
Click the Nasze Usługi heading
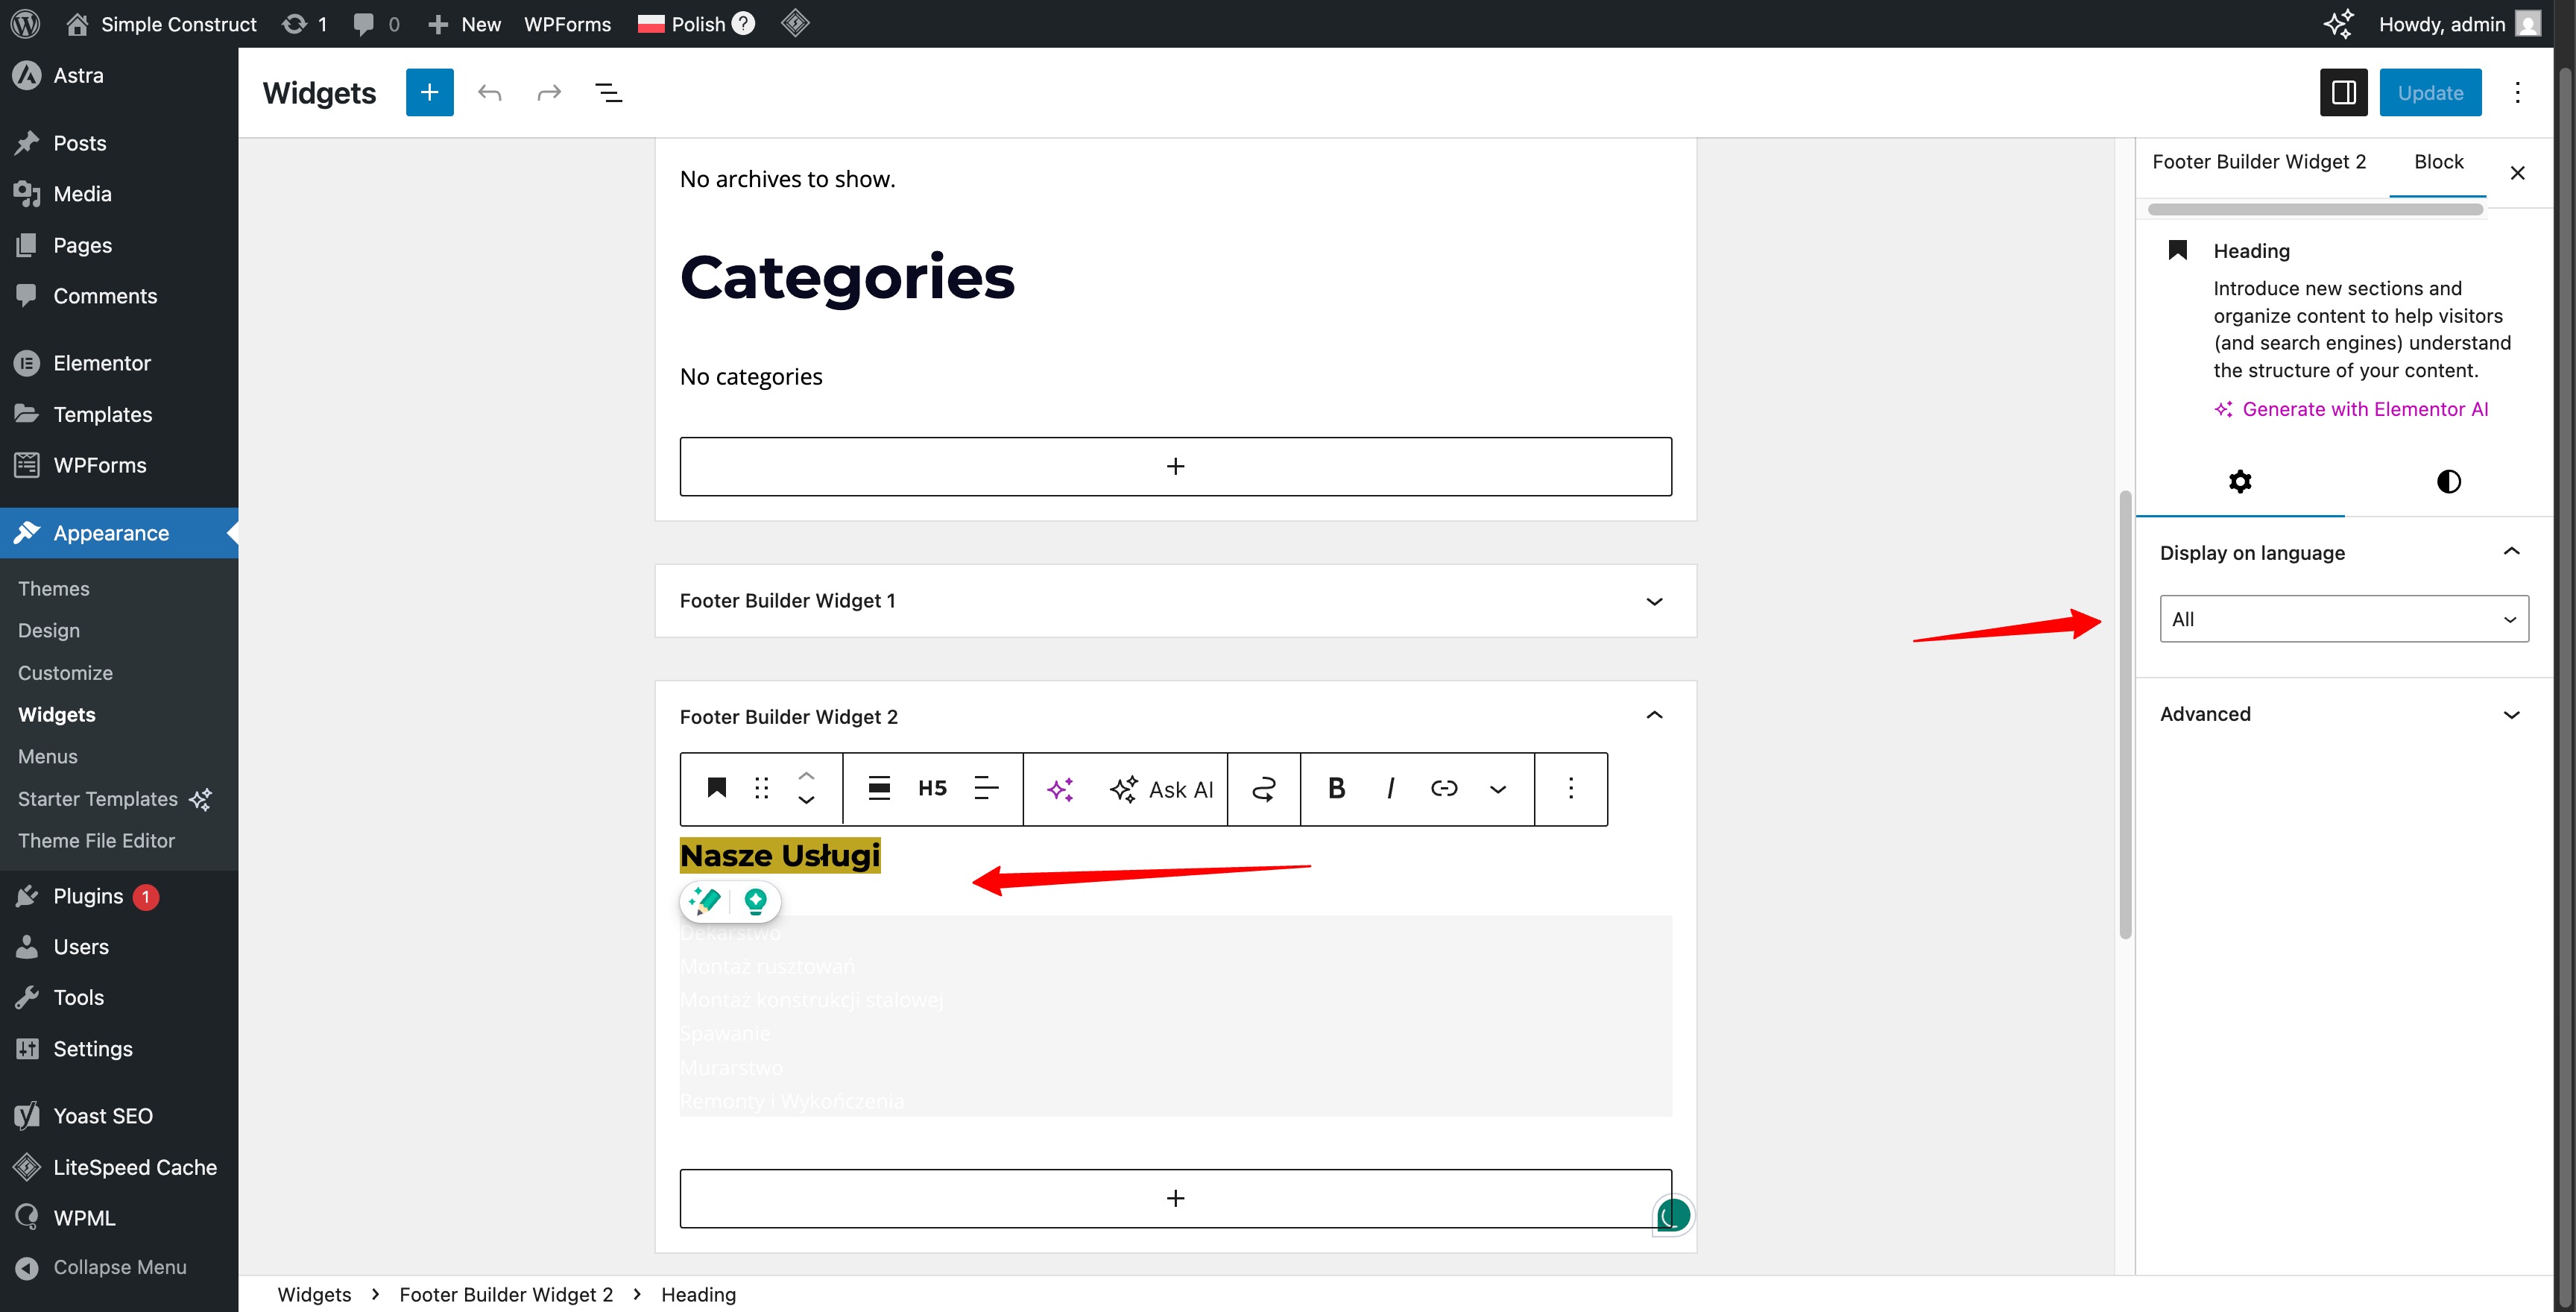point(780,856)
